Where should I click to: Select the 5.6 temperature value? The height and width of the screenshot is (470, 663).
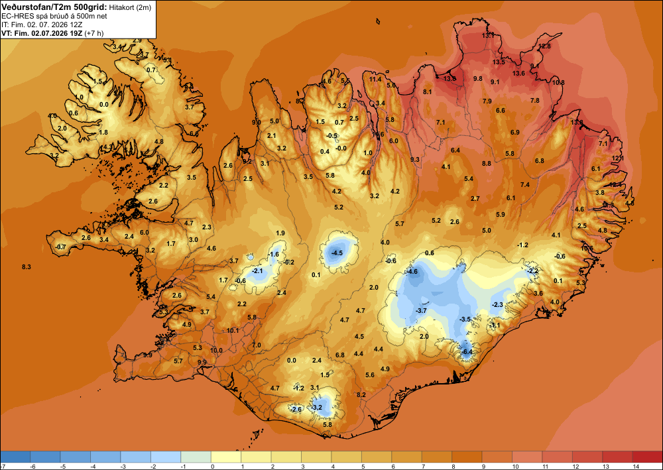(x=369, y=375)
